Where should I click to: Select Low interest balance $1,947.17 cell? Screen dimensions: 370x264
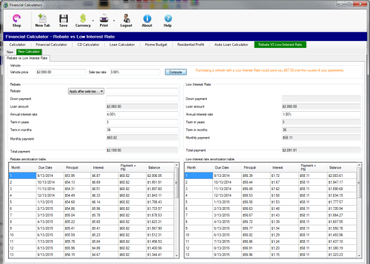342,182
